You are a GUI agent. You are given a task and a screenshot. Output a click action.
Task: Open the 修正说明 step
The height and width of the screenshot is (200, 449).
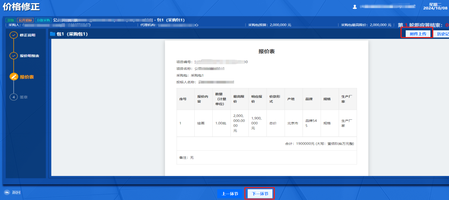point(27,35)
